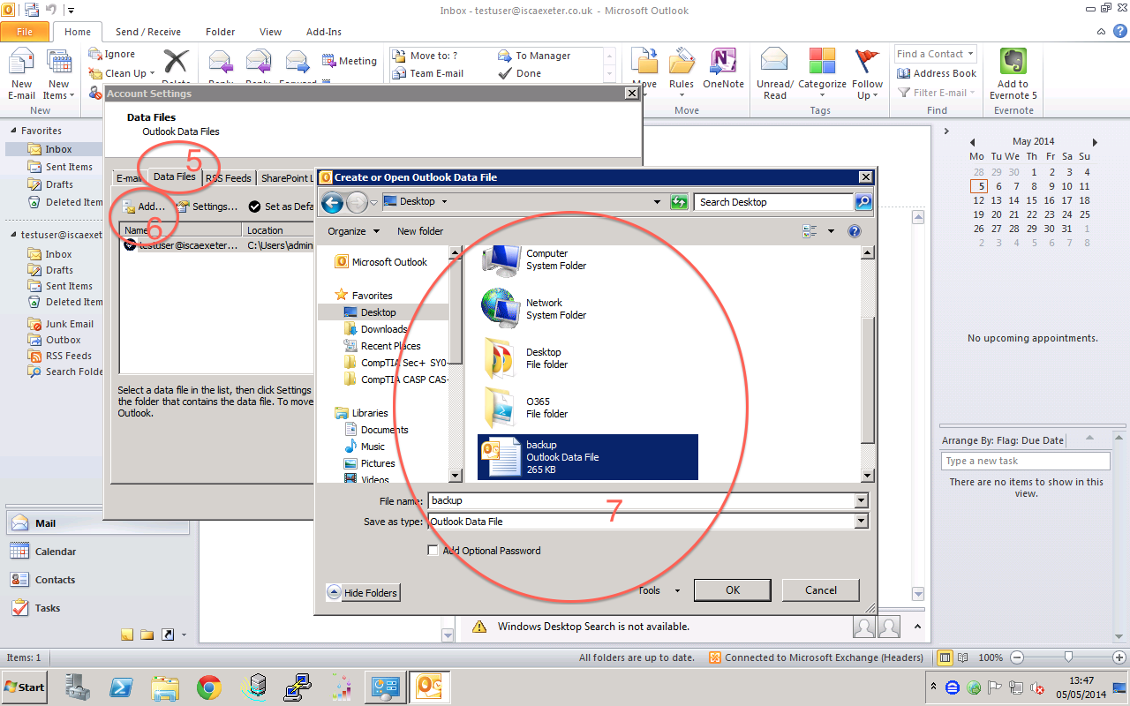Tick Add Optional Password checkbox

[433, 551]
